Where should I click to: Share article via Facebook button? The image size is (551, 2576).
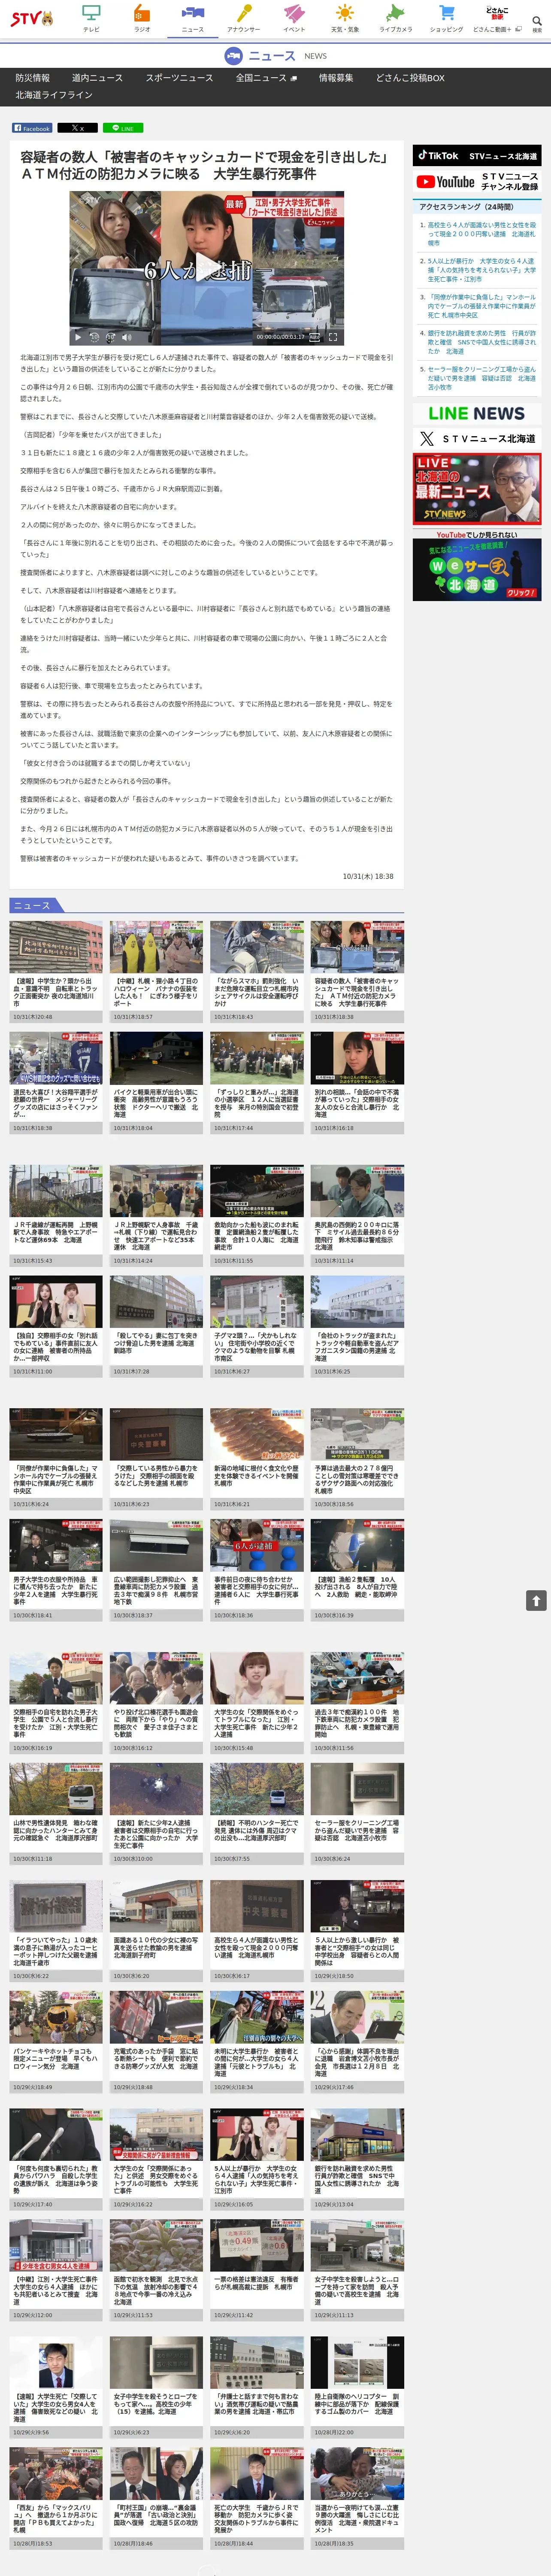click(32, 128)
